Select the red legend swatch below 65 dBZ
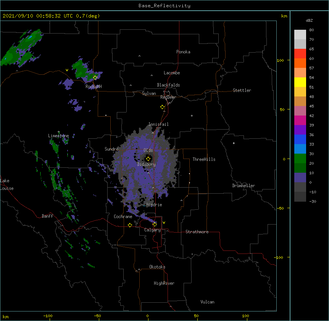Viewport: 329px width, 321px height. tap(300, 54)
